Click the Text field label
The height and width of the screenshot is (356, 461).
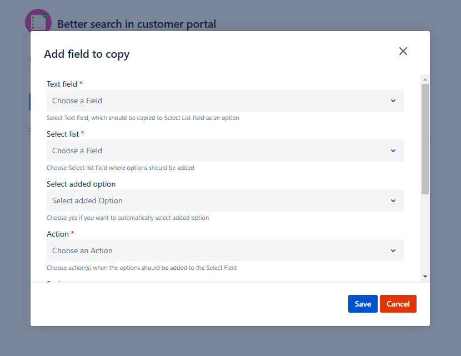click(62, 84)
